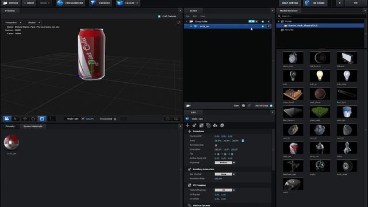Toggle the Draft Textures checkbox
Image resolution: width=368 pixels, height=207 pixels.
(159, 16)
